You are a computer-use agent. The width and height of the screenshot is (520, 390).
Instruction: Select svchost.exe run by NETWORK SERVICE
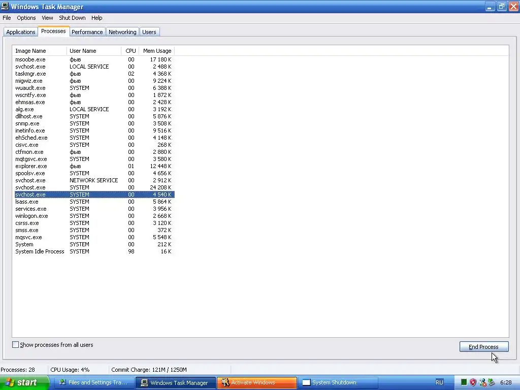coord(94,180)
